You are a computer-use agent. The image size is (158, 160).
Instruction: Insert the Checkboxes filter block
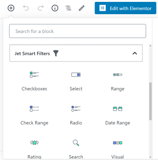tap(34, 81)
